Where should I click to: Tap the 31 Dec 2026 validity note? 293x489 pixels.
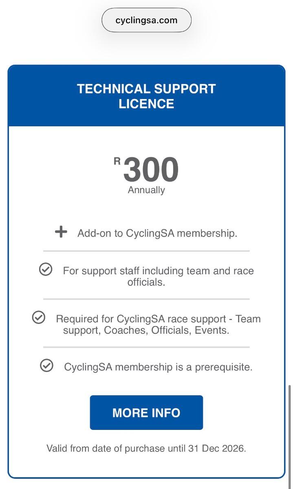146,449
